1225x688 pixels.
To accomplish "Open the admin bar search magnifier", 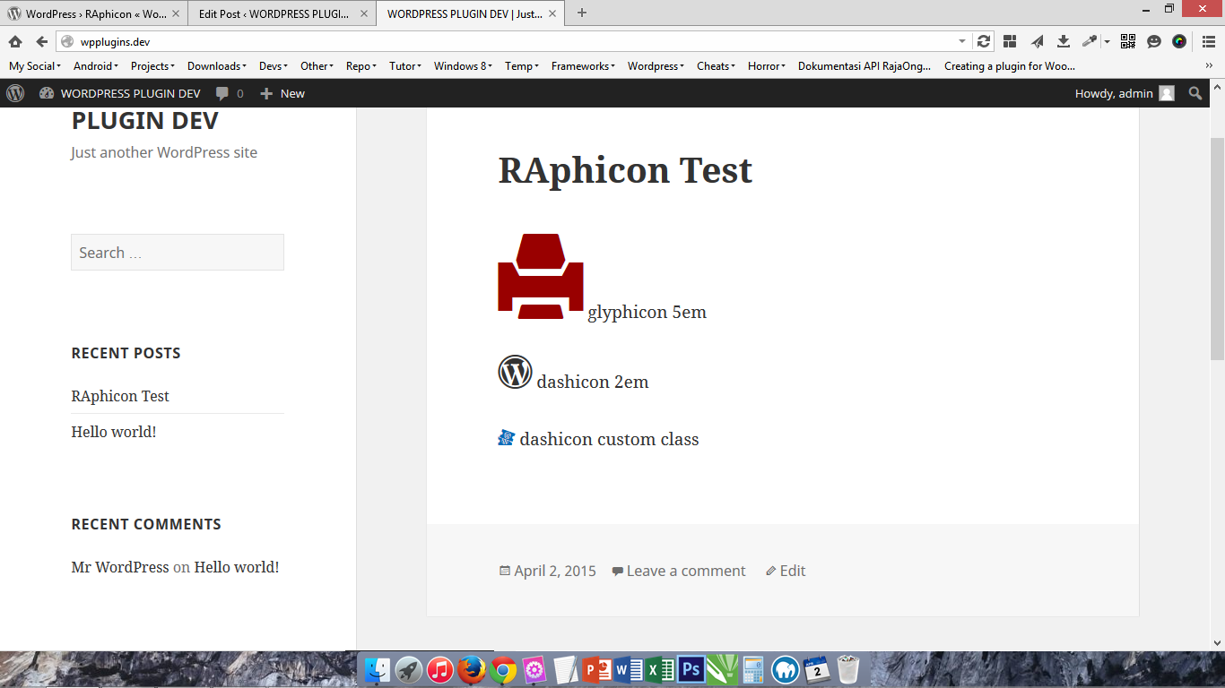I will 1195,93.
